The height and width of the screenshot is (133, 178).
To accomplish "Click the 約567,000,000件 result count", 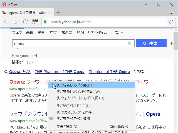I will tap(25, 56).
